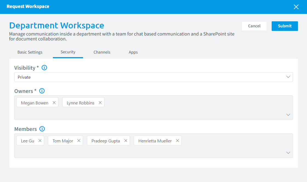Remove Megan Bowen from owners
307x182 pixels.
pos(54,102)
